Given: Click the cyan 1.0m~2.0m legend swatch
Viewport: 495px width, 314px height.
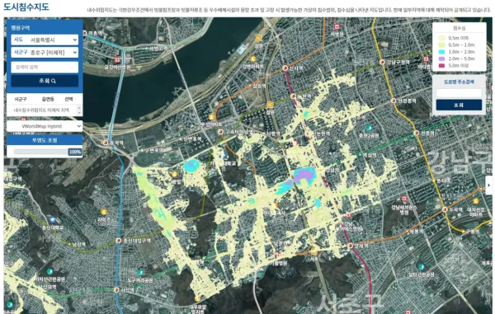Looking at the screenshot, I should pos(441,52).
